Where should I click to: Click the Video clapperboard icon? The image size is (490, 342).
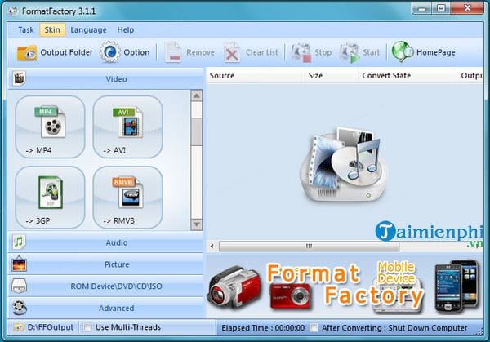click(x=19, y=78)
